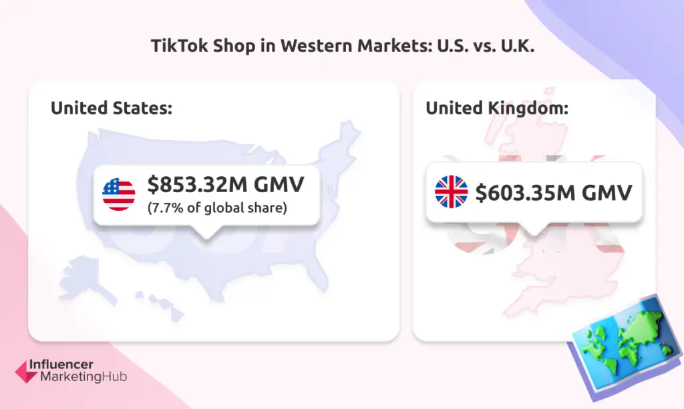Click the "$853.32M GMV" figure
The width and height of the screenshot is (684, 409).
pos(225,185)
